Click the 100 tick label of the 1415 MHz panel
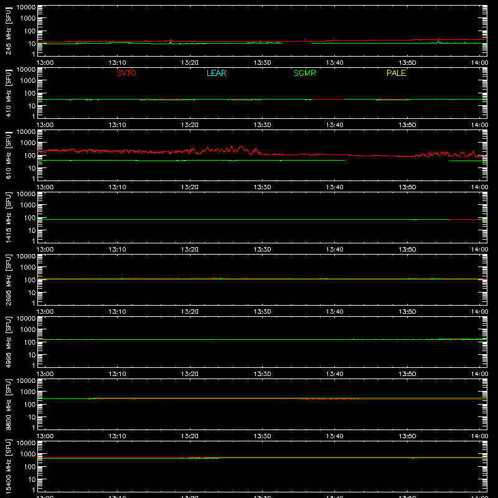This screenshot has height=498, width=498. (30, 218)
